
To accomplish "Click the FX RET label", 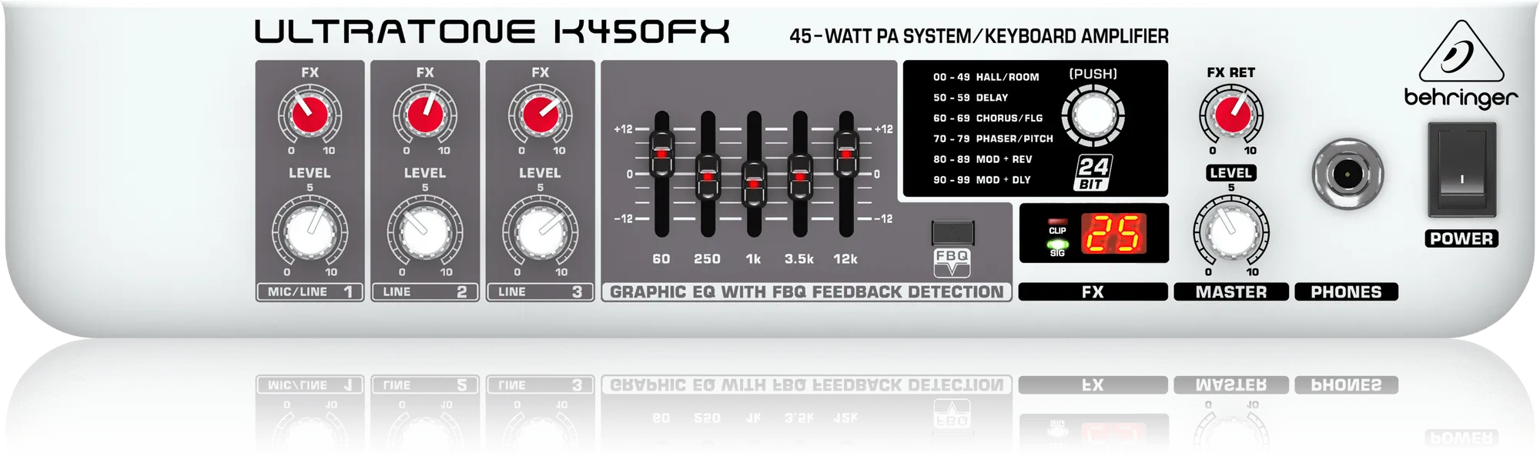I will 1230,72.
